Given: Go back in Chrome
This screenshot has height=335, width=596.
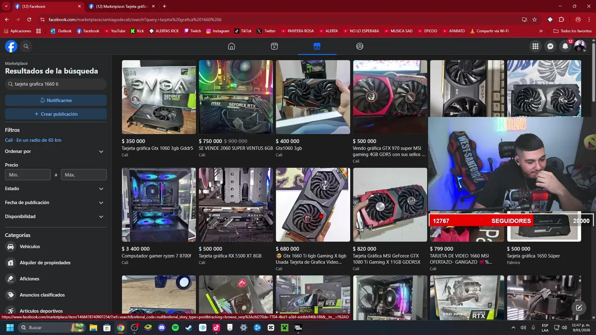Looking at the screenshot, I should tap(7, 20).
